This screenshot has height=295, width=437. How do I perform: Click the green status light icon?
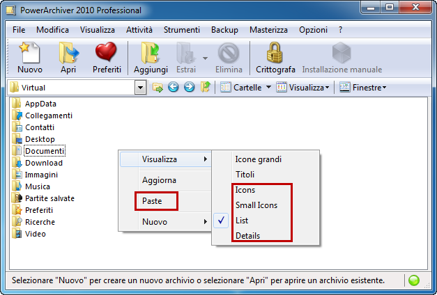pyautogui.click(x=413, y=280)
